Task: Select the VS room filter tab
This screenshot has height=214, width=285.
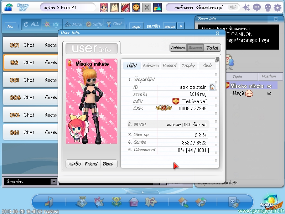Action: [52, 24]
